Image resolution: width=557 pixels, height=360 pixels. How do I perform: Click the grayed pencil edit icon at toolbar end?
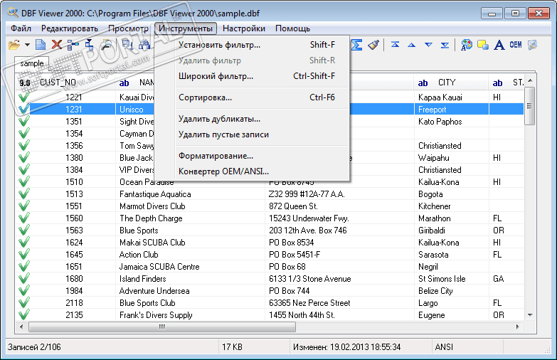533,45
